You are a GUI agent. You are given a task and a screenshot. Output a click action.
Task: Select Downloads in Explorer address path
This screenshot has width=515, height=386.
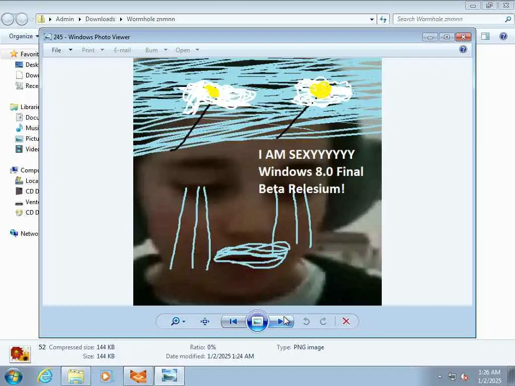[100, 19]
